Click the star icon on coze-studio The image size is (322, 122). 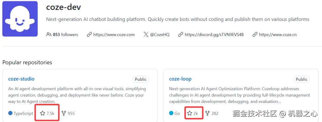coord(43,113)
